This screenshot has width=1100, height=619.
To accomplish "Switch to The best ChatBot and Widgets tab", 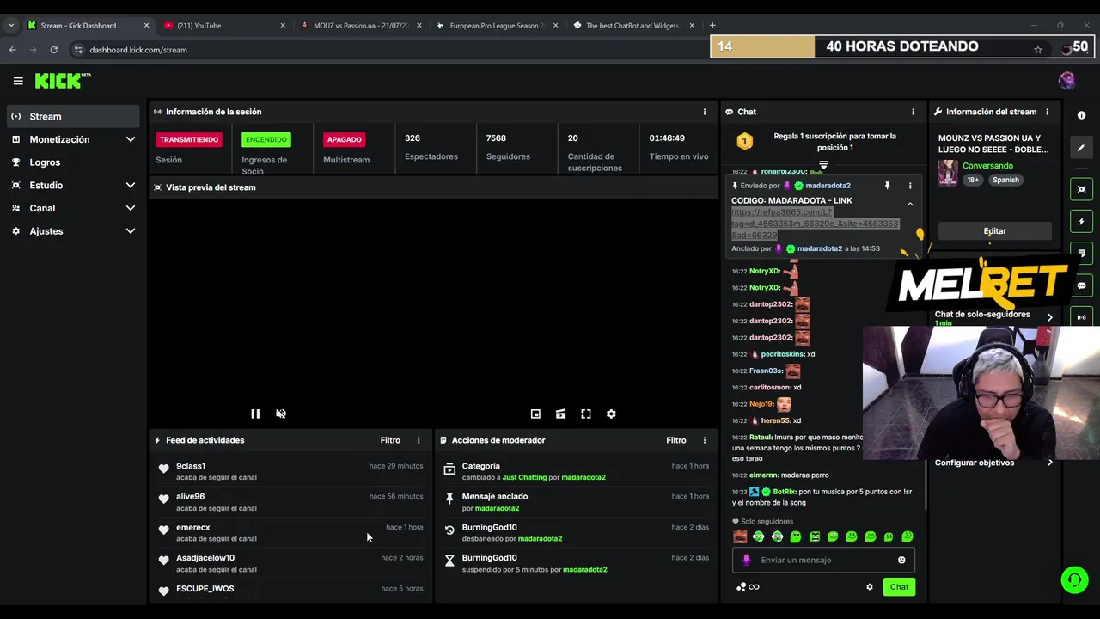I will coord(634,26).
